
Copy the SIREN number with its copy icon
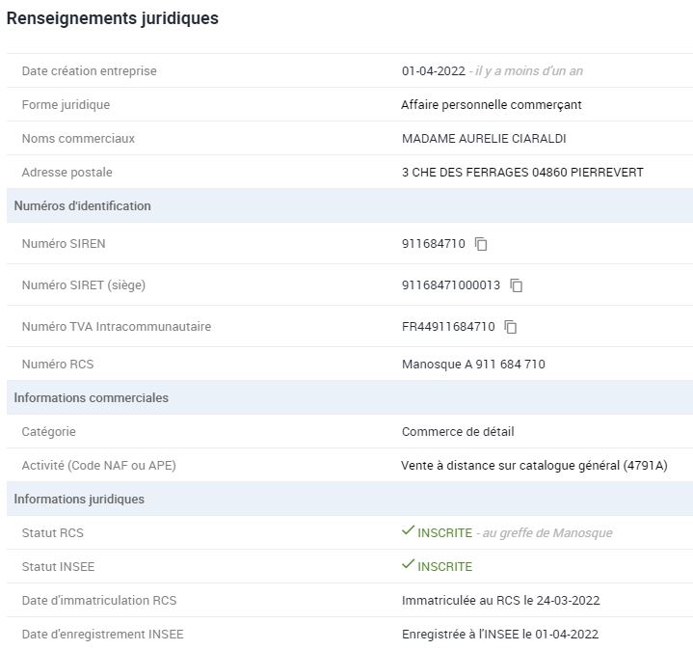click(x=481, y=244)
